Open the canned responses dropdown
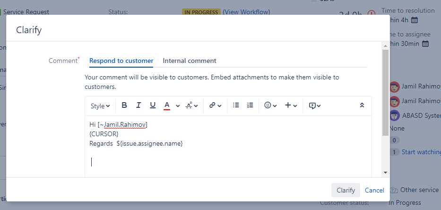441x210 pixels. (x=315, y=105)
